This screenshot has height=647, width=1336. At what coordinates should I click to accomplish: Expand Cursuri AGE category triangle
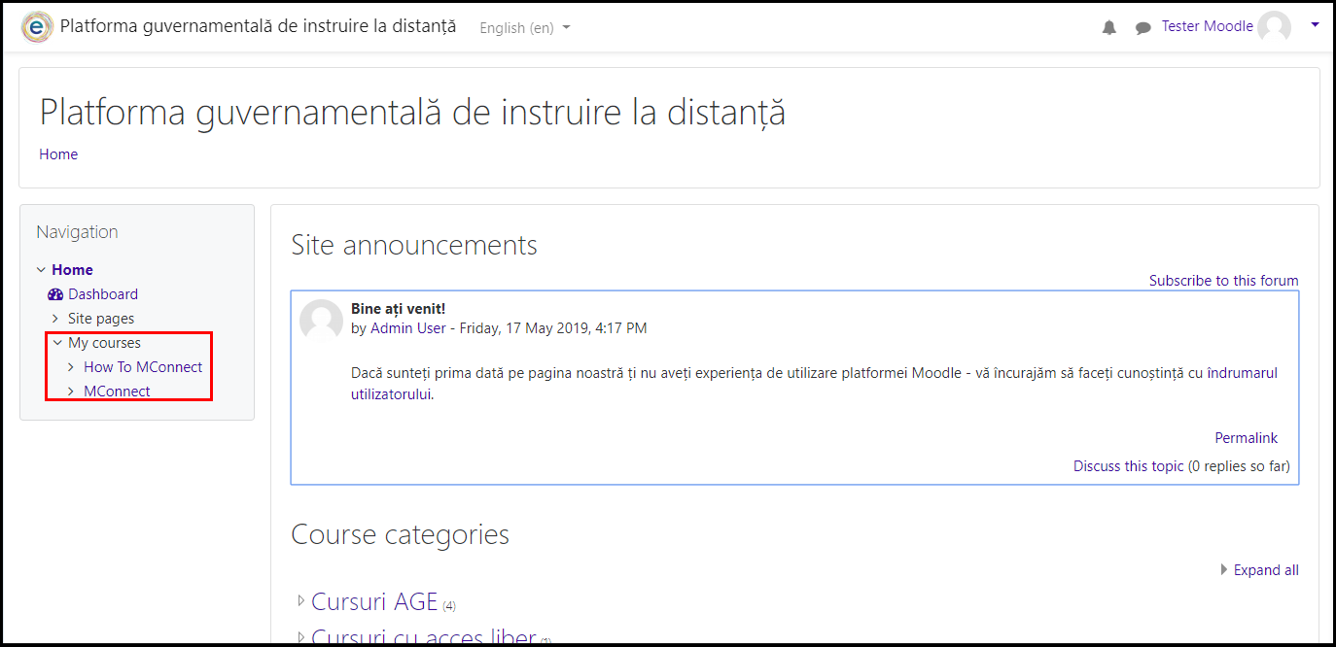coord(300,601)
